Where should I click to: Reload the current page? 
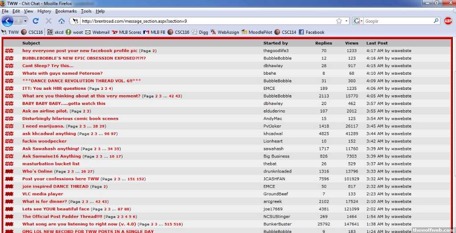[36, 21]
